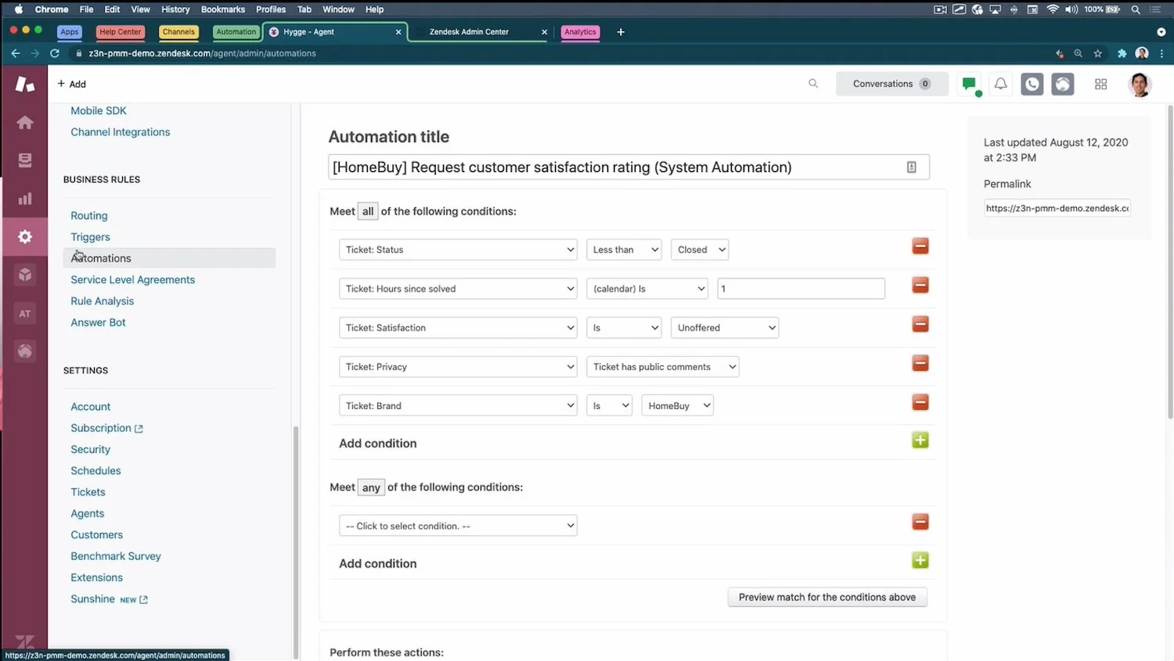Screen dimensions: 1174x661
Task: Bookmark page with star icon
Action: point(1097,53)
